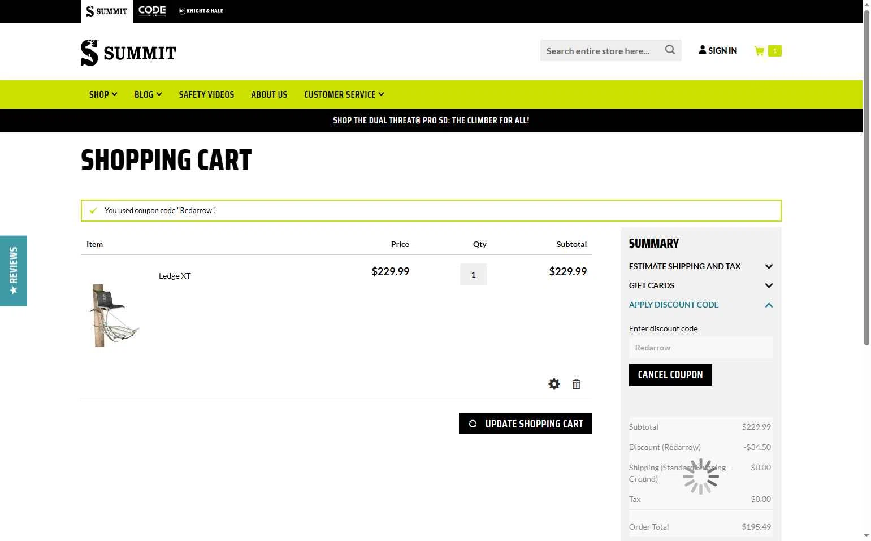Screen dimensions: 871x541
Task: Expand the Gift Cards section
Action: pos(701,285)
